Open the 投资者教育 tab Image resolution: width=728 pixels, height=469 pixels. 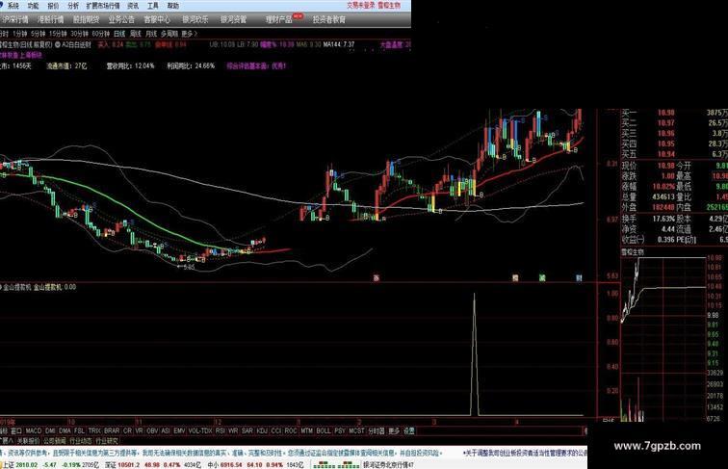click(329, 19)
